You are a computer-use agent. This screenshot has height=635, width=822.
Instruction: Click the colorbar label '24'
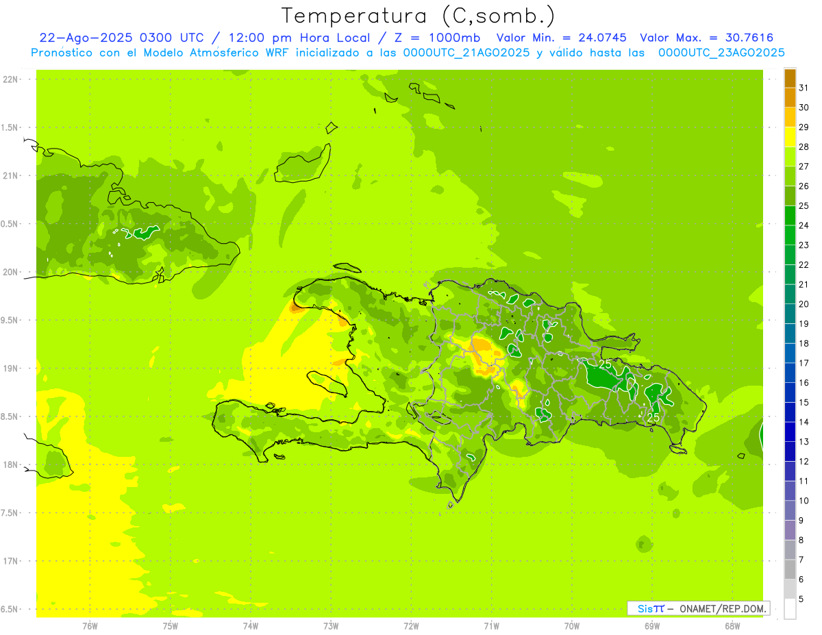click(x=804, y=225)
